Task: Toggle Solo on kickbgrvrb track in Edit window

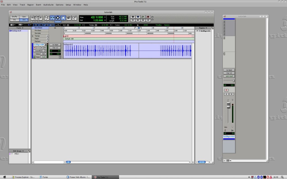Action: click(x=41, y=48)
